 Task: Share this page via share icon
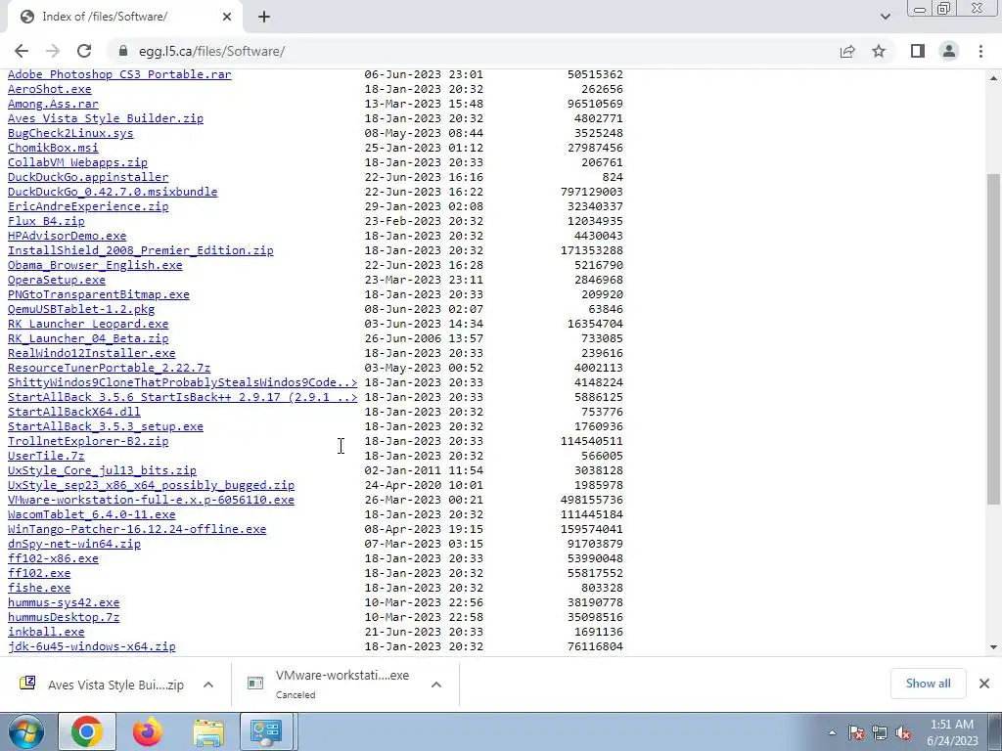tap(847, 51)
